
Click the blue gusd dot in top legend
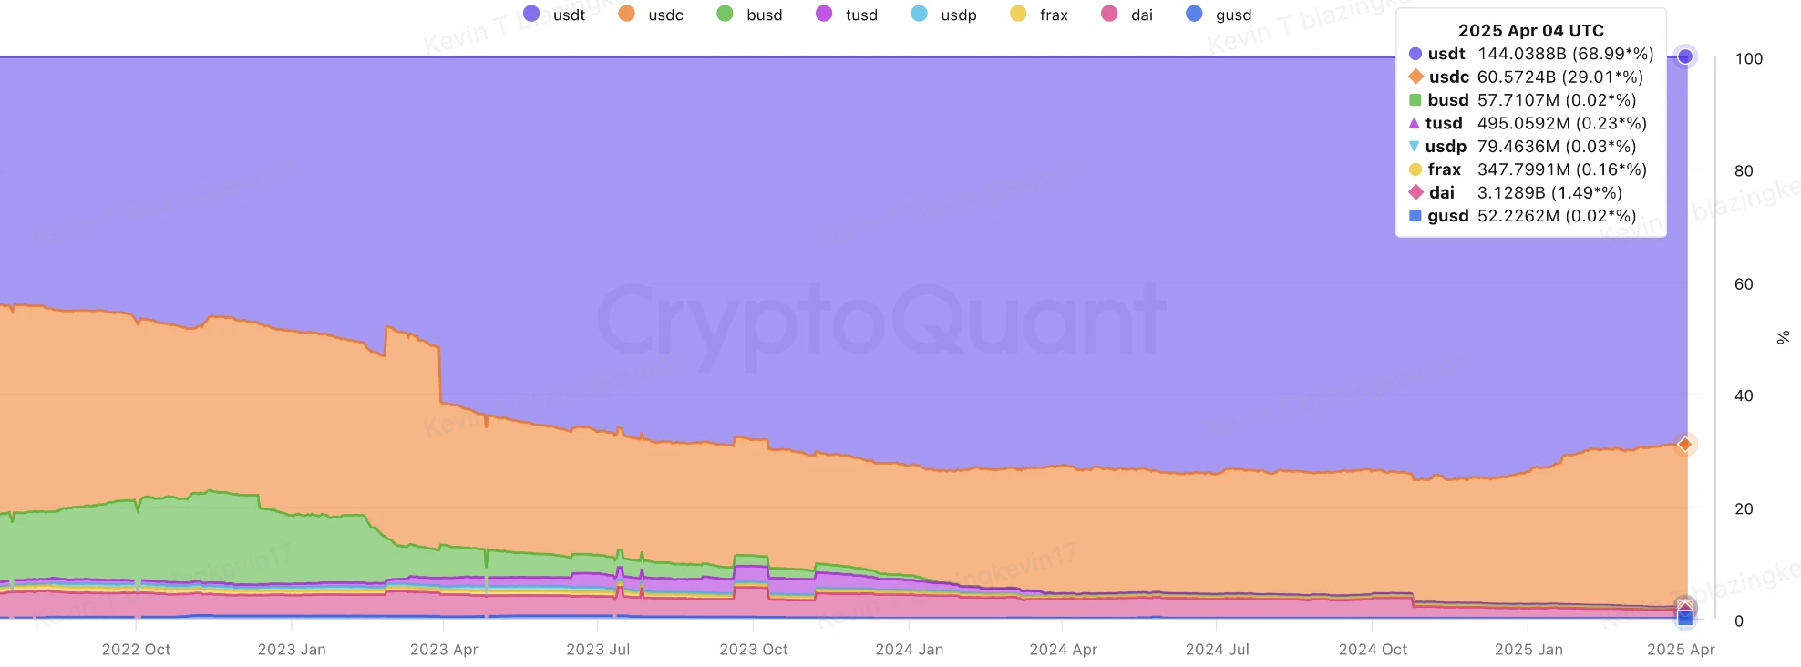click(x=1194, y=14)
